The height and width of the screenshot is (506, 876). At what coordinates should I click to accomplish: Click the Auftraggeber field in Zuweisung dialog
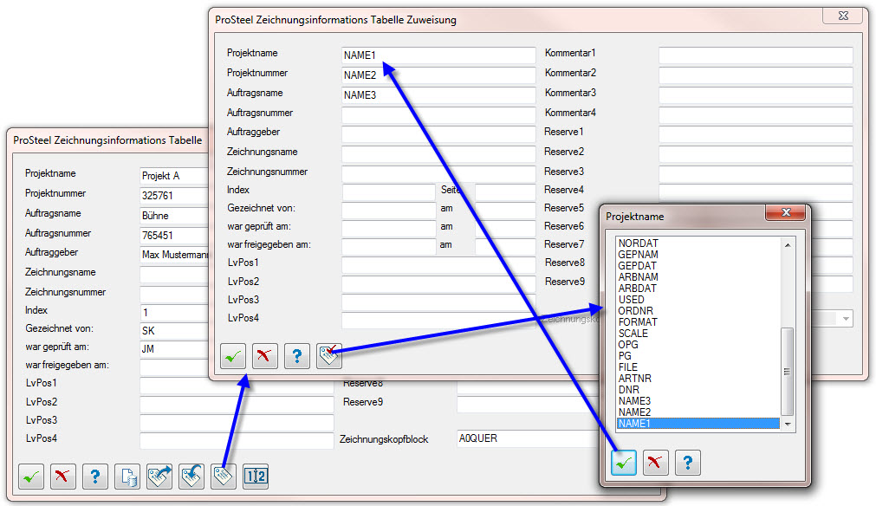(x=438, y=134)
